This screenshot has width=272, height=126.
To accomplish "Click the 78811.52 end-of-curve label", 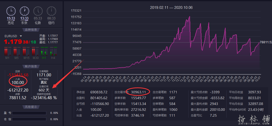I will click(x=266, y=42).
